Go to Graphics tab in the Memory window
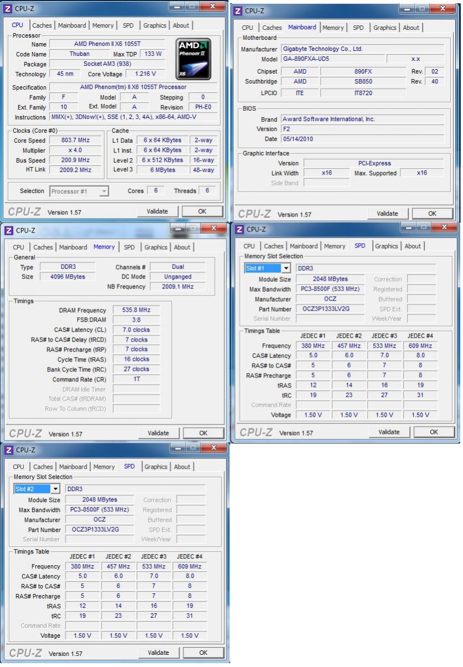This screenshot has height=667, width=463. (x=156, y=247)
